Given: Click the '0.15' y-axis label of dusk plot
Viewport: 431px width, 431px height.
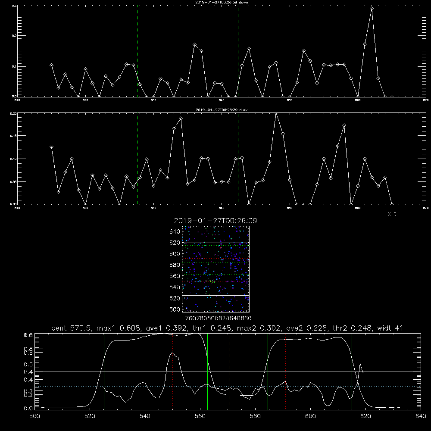Looking at the screenshot, I should click(x=13, y=136).
